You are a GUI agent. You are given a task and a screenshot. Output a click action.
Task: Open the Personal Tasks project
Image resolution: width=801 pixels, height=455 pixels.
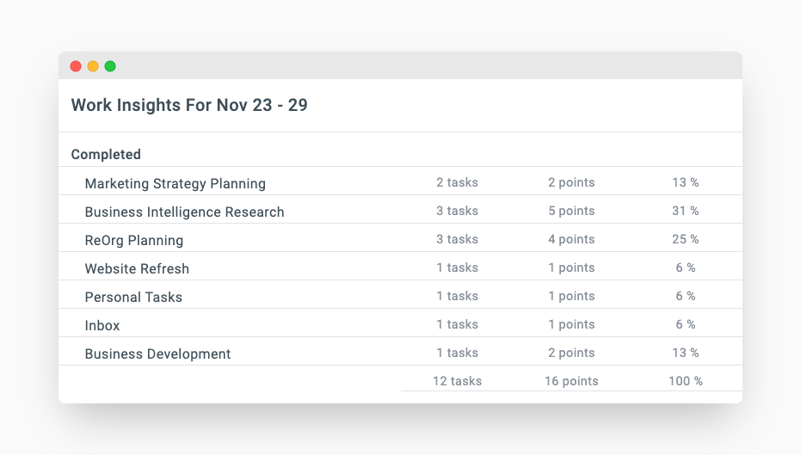(x=133, y=297)
